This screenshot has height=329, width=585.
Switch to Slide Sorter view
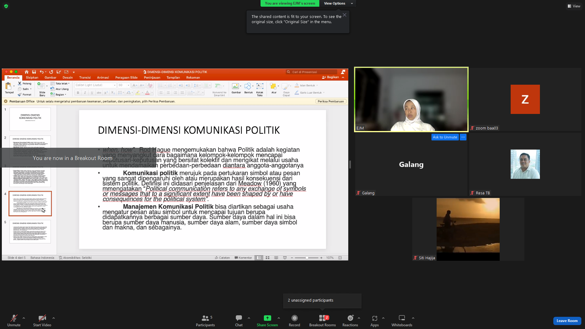coord(268,258)
